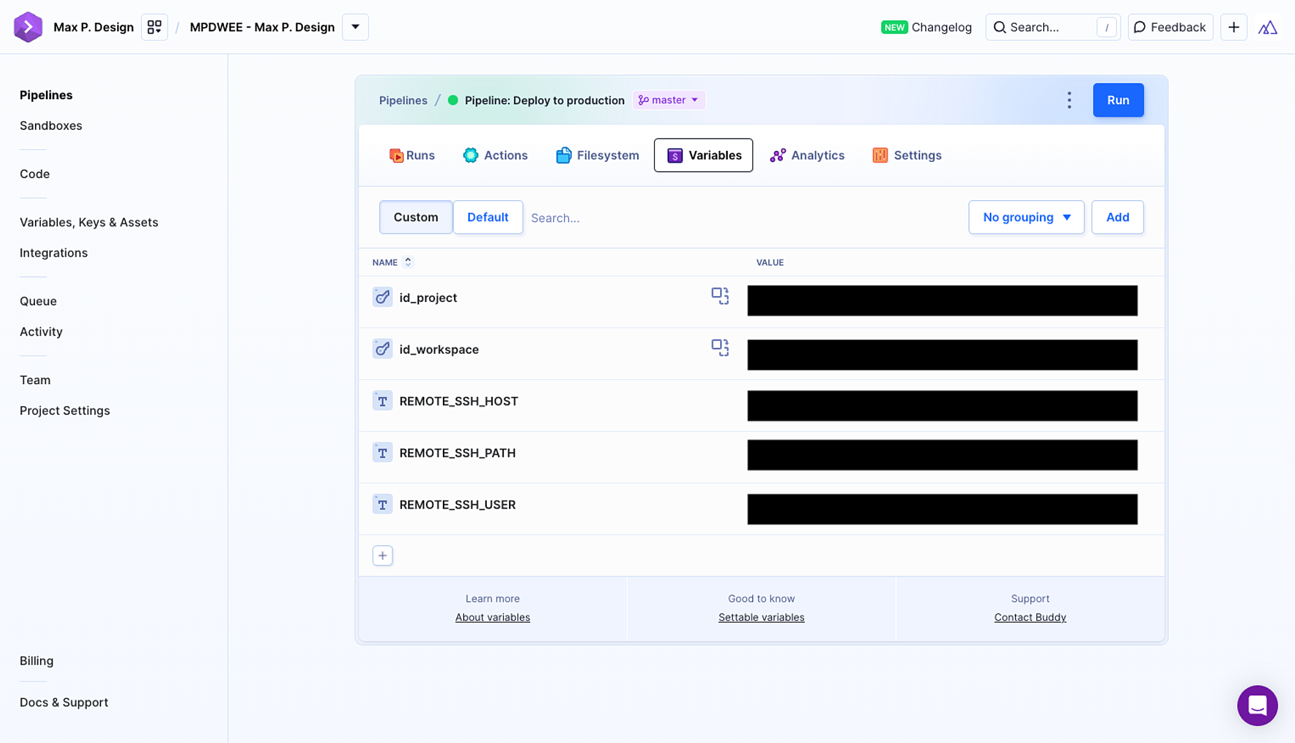Open Variables, Keys & Assets
The image size is (1295, 743).
coord(89,222)
